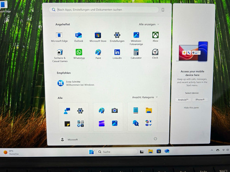
Task: Open the Clock app
Action: pos(155,54)
